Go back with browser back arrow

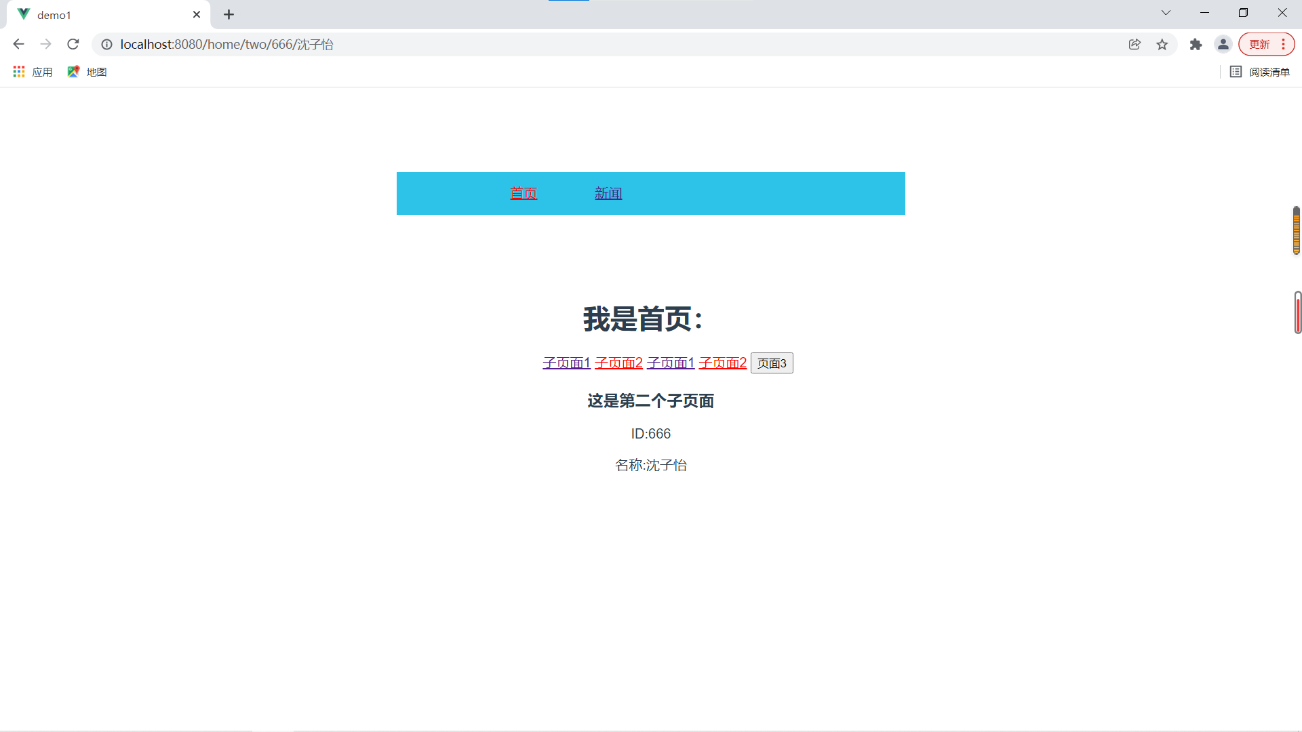pyautogui.click(x=18, y=44)
